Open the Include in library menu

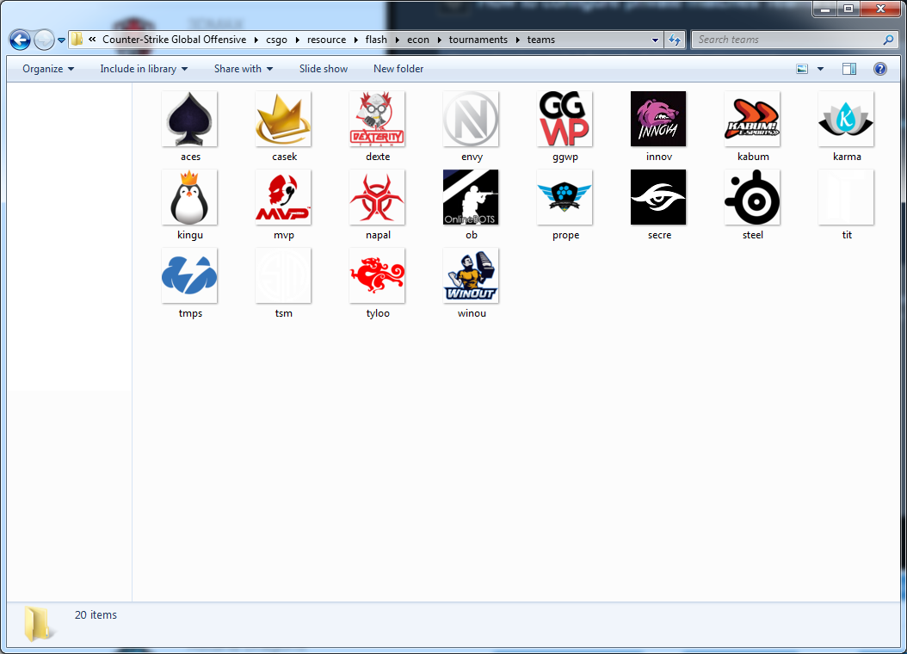144,69
